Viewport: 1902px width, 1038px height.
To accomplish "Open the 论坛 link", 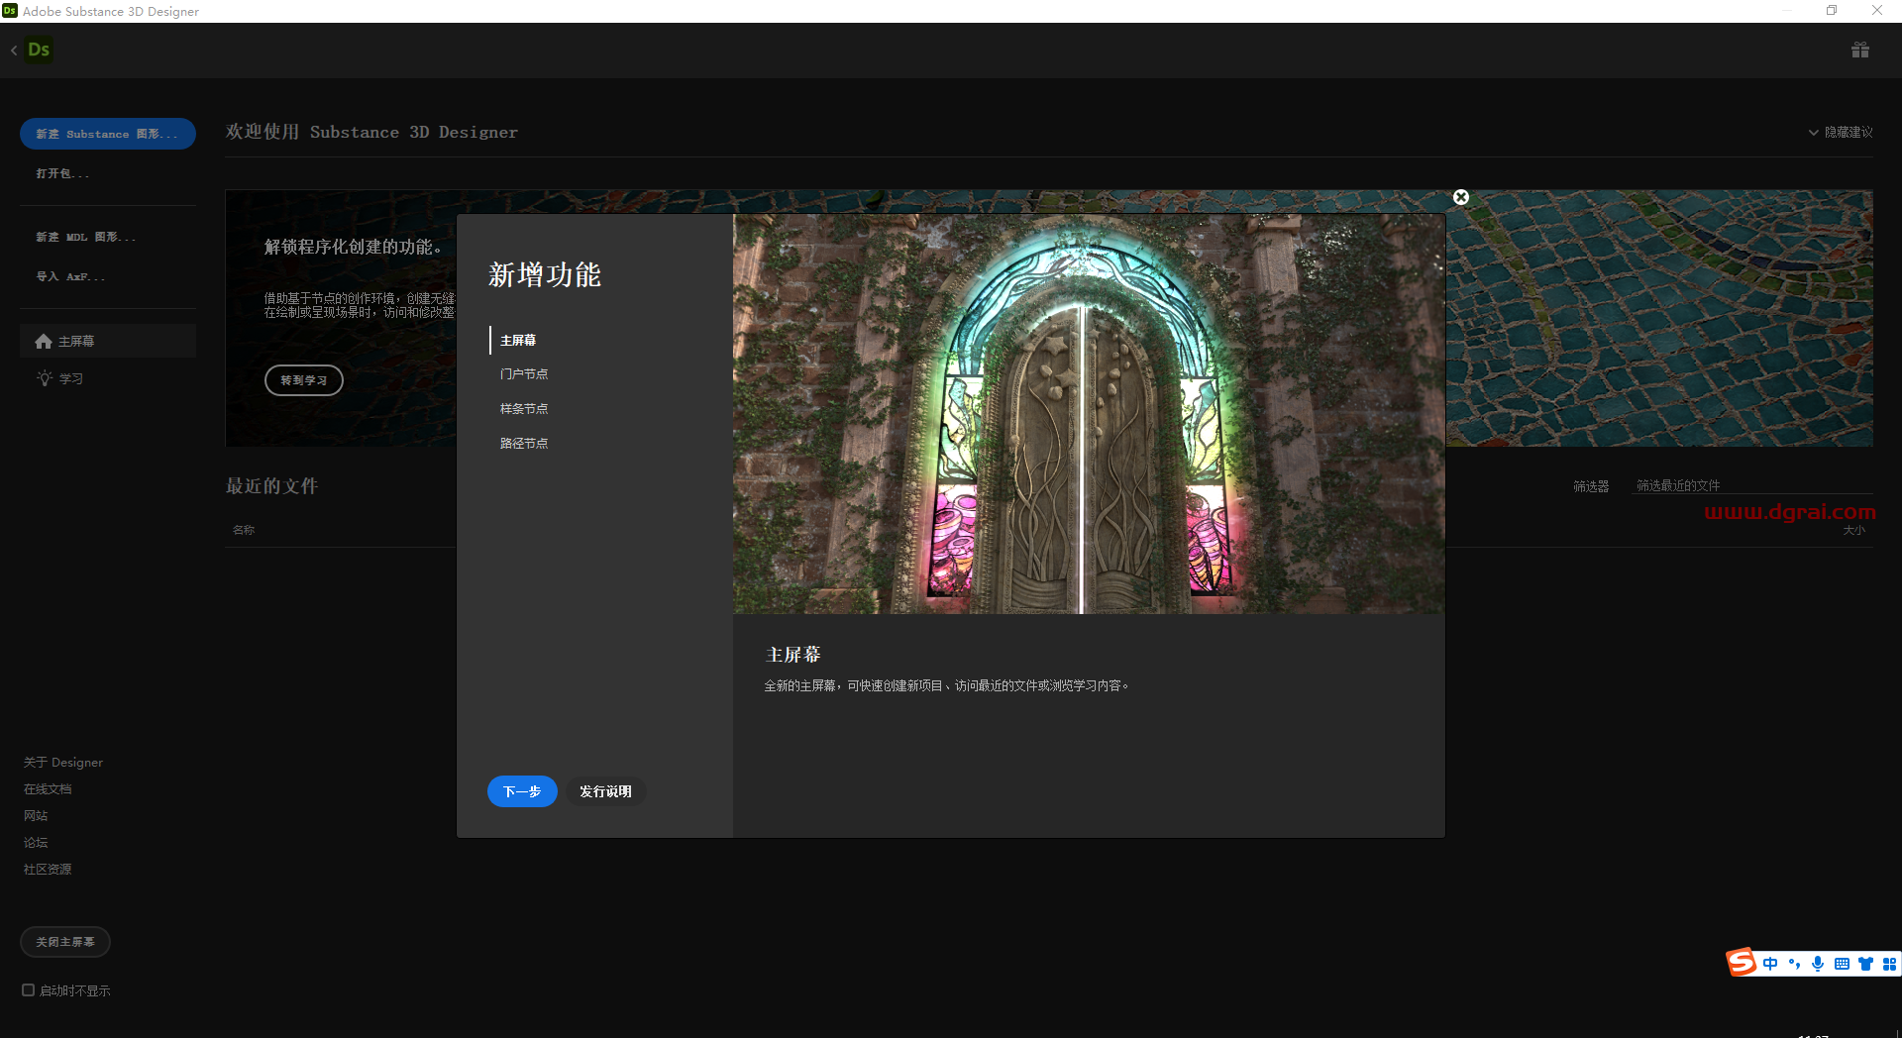I will 36,842.
